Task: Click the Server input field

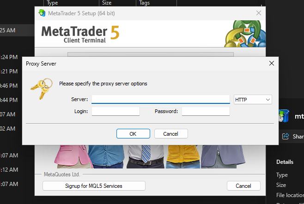Action: tap(161, 99)
